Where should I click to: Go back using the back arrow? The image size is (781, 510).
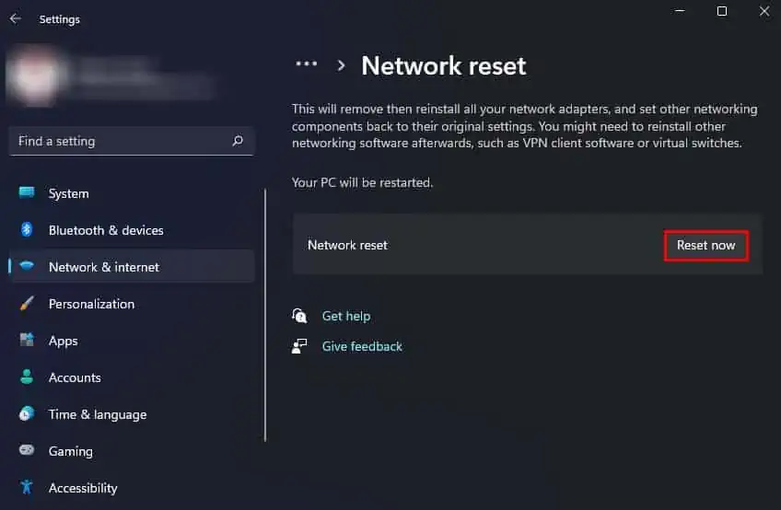coord(16,18)
